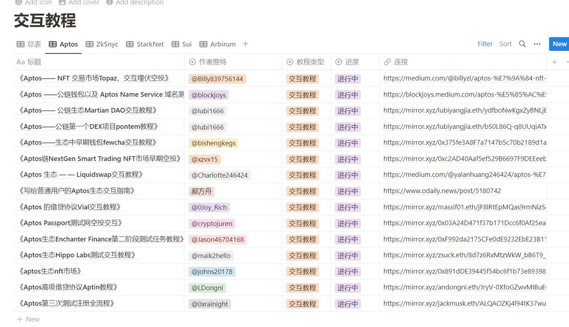Image resolution: width=569 pixels, height=327 pixels.
Task: Click the @cryptojuren author tag
Action: [x=212, y=223]
